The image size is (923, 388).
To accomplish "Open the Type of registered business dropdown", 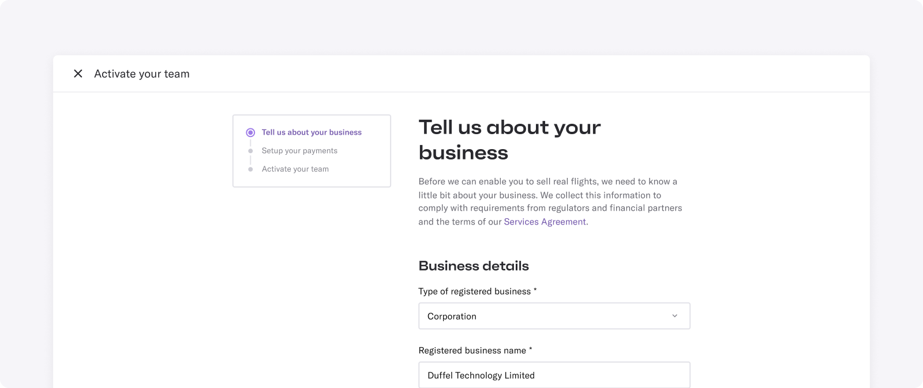I will point(554,316).
